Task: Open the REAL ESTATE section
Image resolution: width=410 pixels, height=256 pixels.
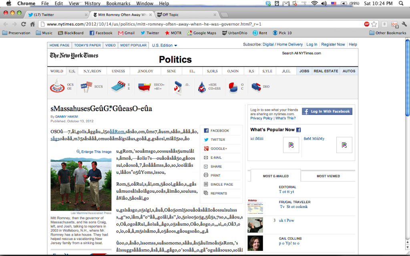Action: [326, 71]
